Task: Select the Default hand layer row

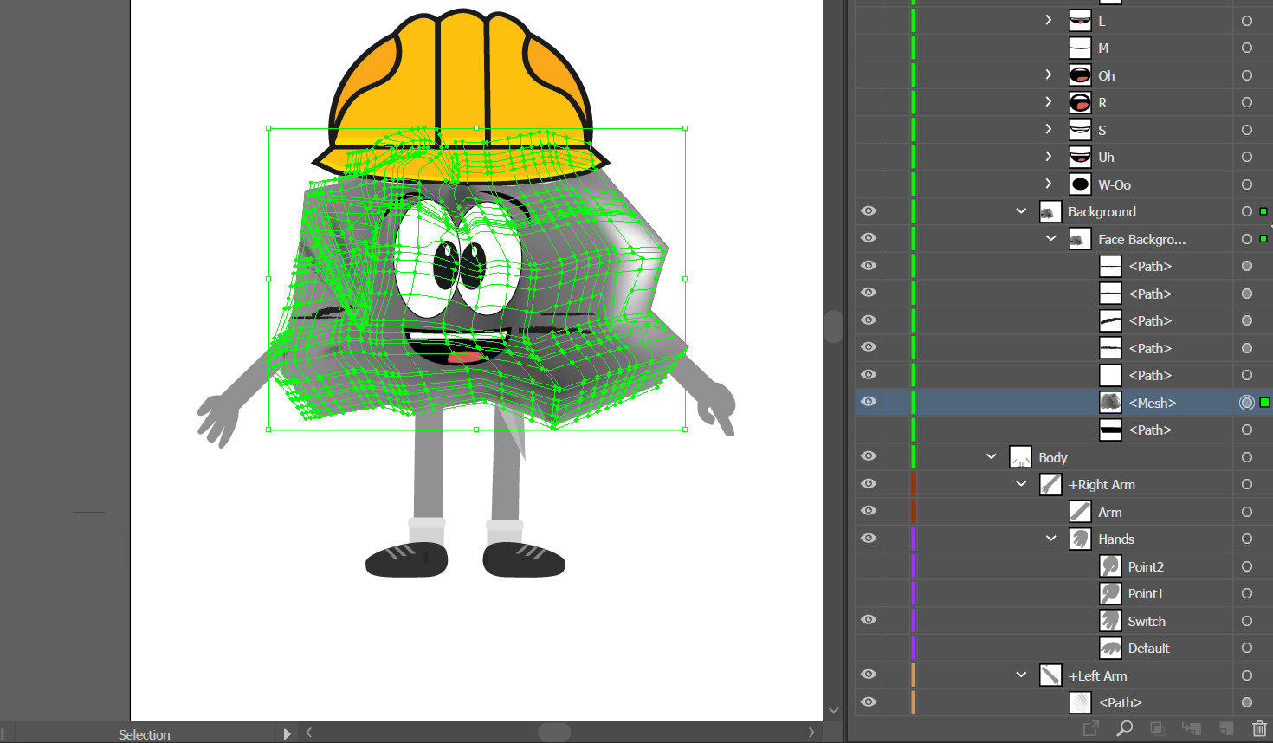Action: click(x=1064, y=648)
